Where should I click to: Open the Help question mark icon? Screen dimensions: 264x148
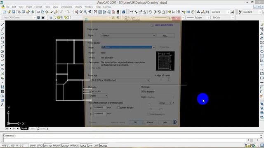(x=124, y=12)
